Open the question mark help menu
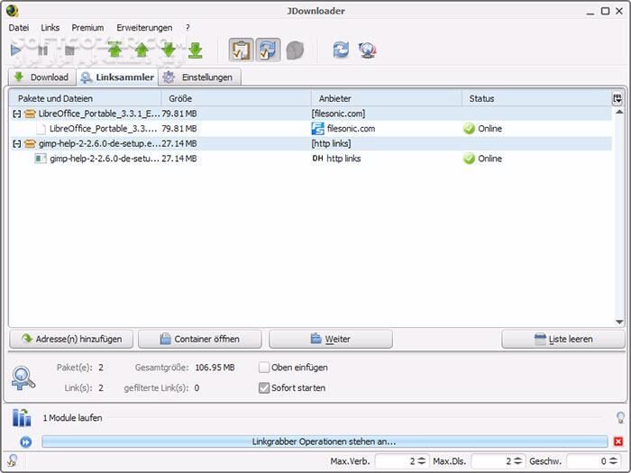Viewport: 631px width, 473px height. [x=187, y=28]
